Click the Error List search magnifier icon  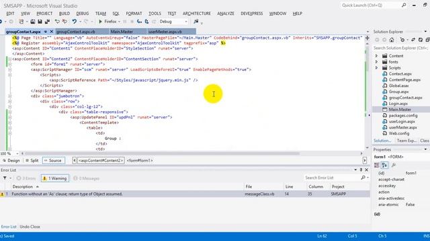pos(363,177)
